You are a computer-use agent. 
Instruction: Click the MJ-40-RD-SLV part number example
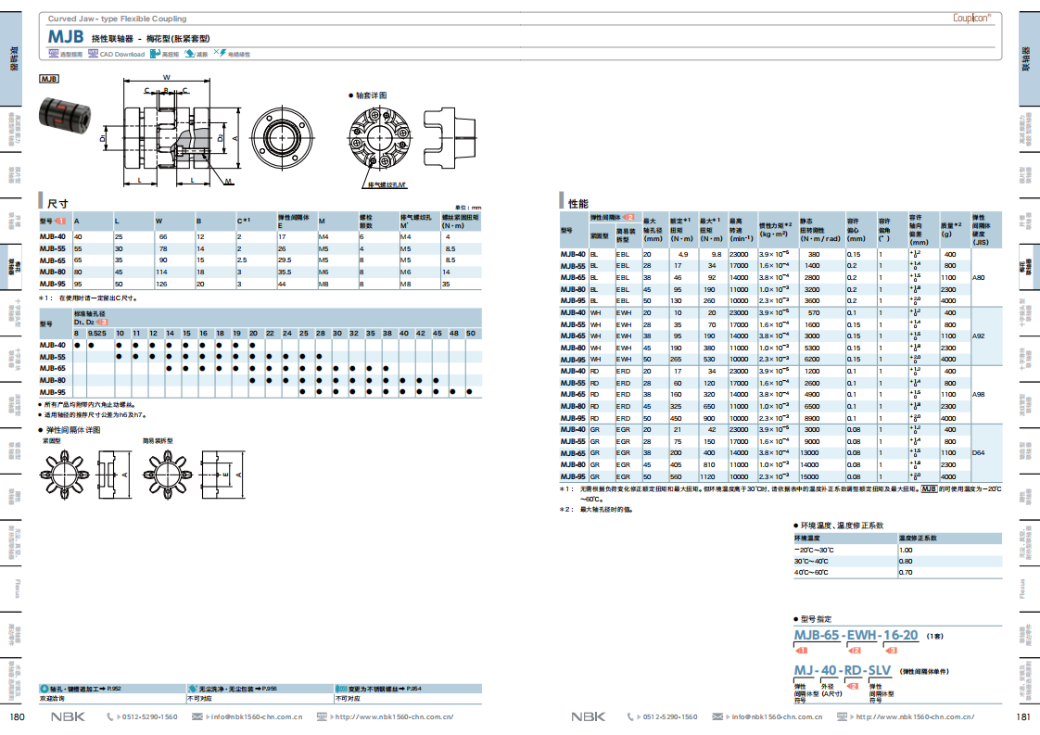(843, 671)
